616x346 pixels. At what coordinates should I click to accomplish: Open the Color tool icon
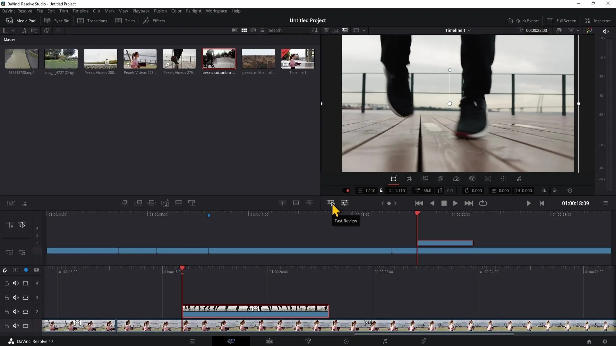pyautogui.click(x=503, y=179)
